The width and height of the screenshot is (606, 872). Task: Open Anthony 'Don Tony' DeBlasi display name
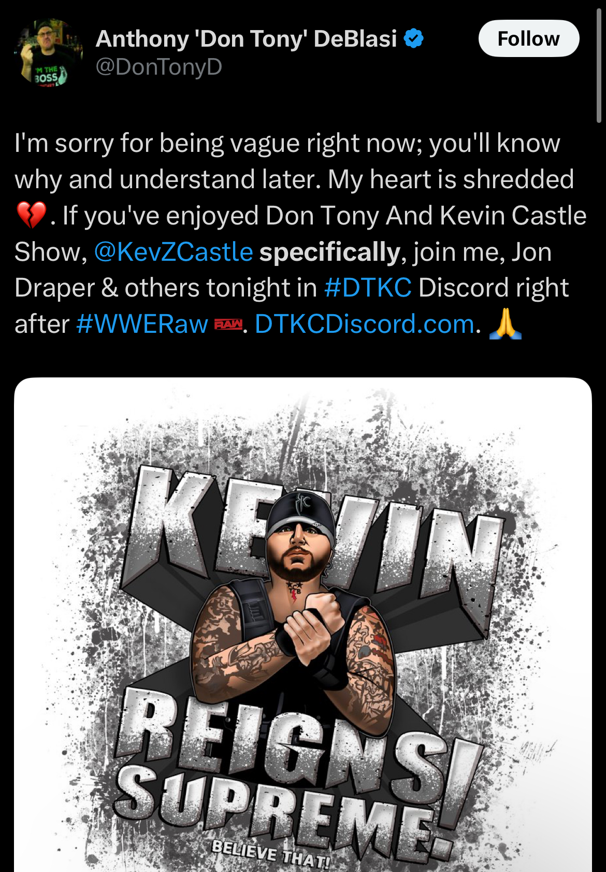(x=247, y=39)
